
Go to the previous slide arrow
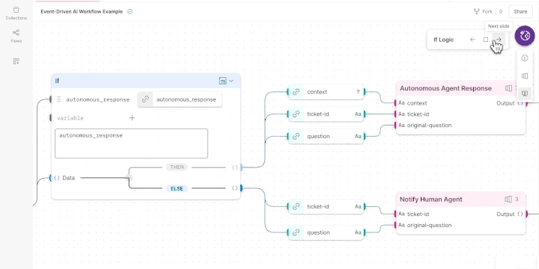click(472, 40)
